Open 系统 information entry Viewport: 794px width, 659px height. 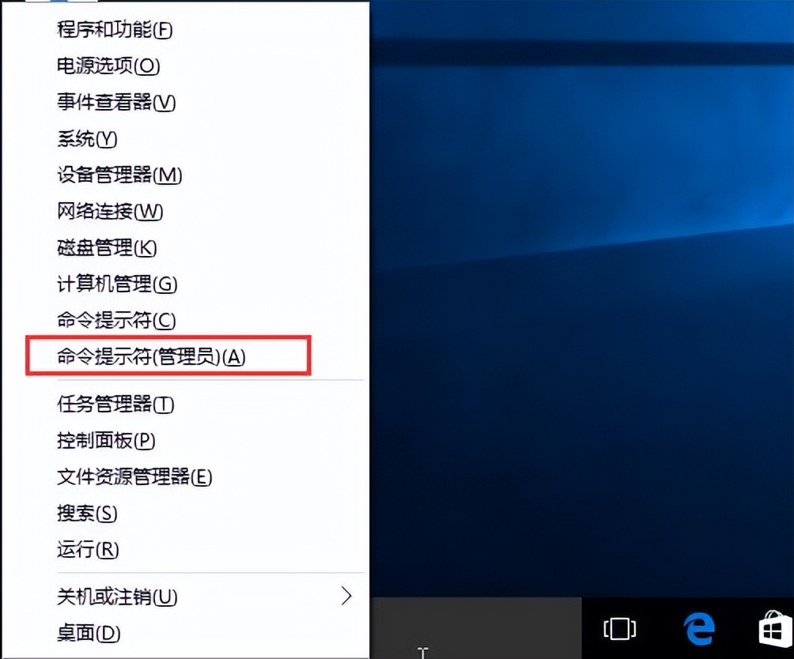point(87,139)
